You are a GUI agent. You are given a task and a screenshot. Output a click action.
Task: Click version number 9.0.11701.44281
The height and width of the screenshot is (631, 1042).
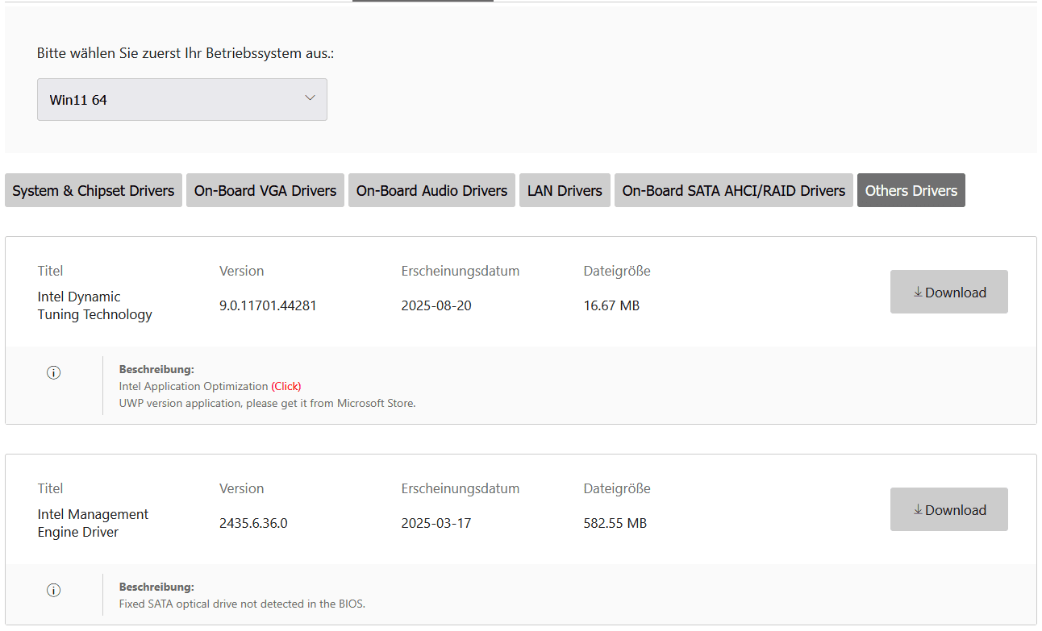(268, 305)
